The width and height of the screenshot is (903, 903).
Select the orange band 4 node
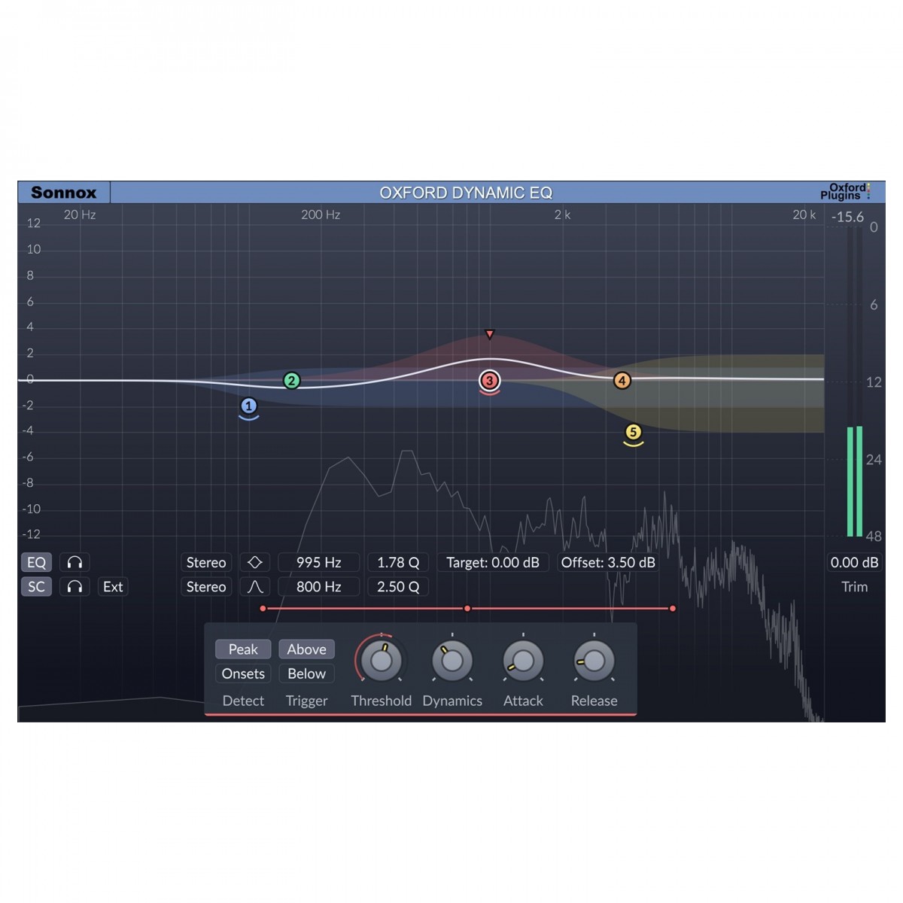(x=622, y=381)
